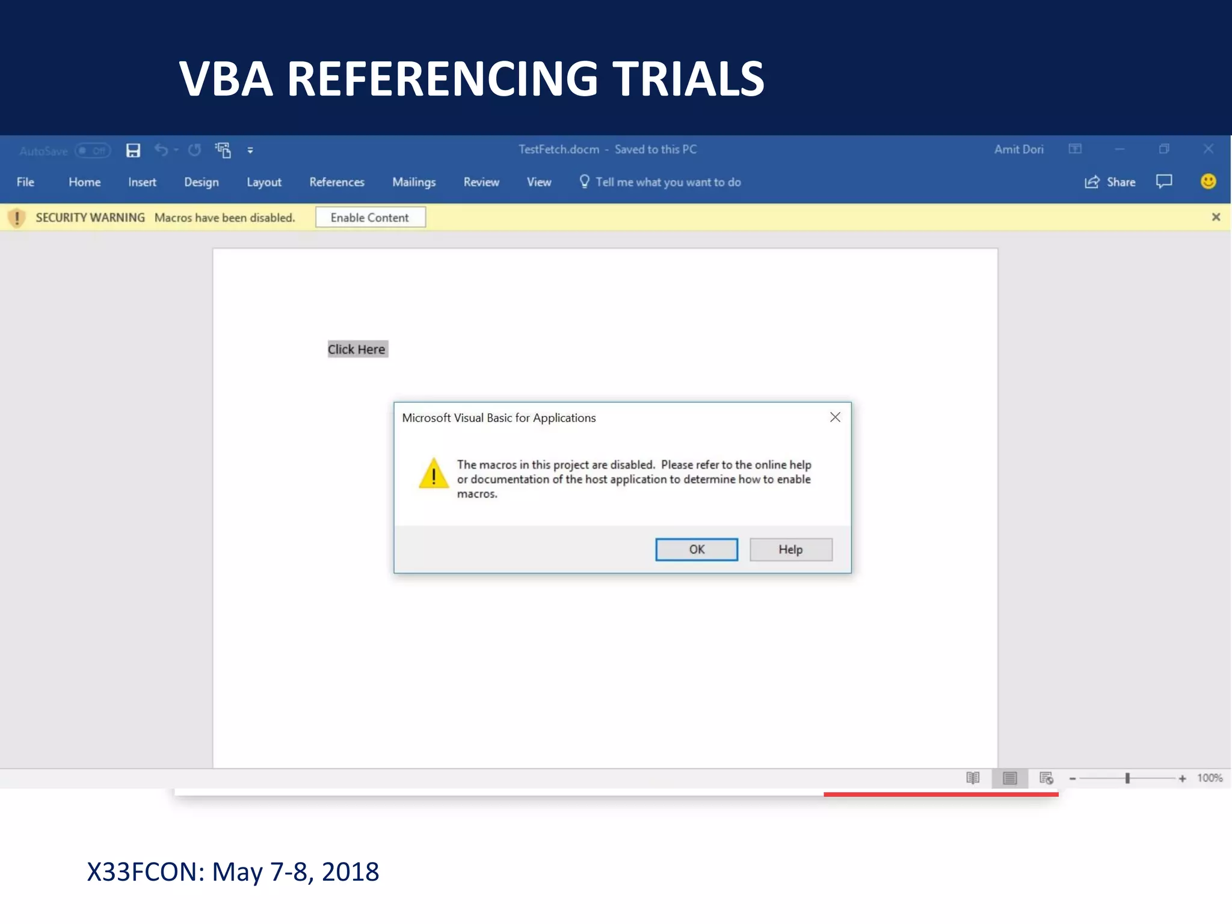Click the yellow warning triangle in dialog
The height and width of the screenshot is (924, 1232).
pos(433,473)
